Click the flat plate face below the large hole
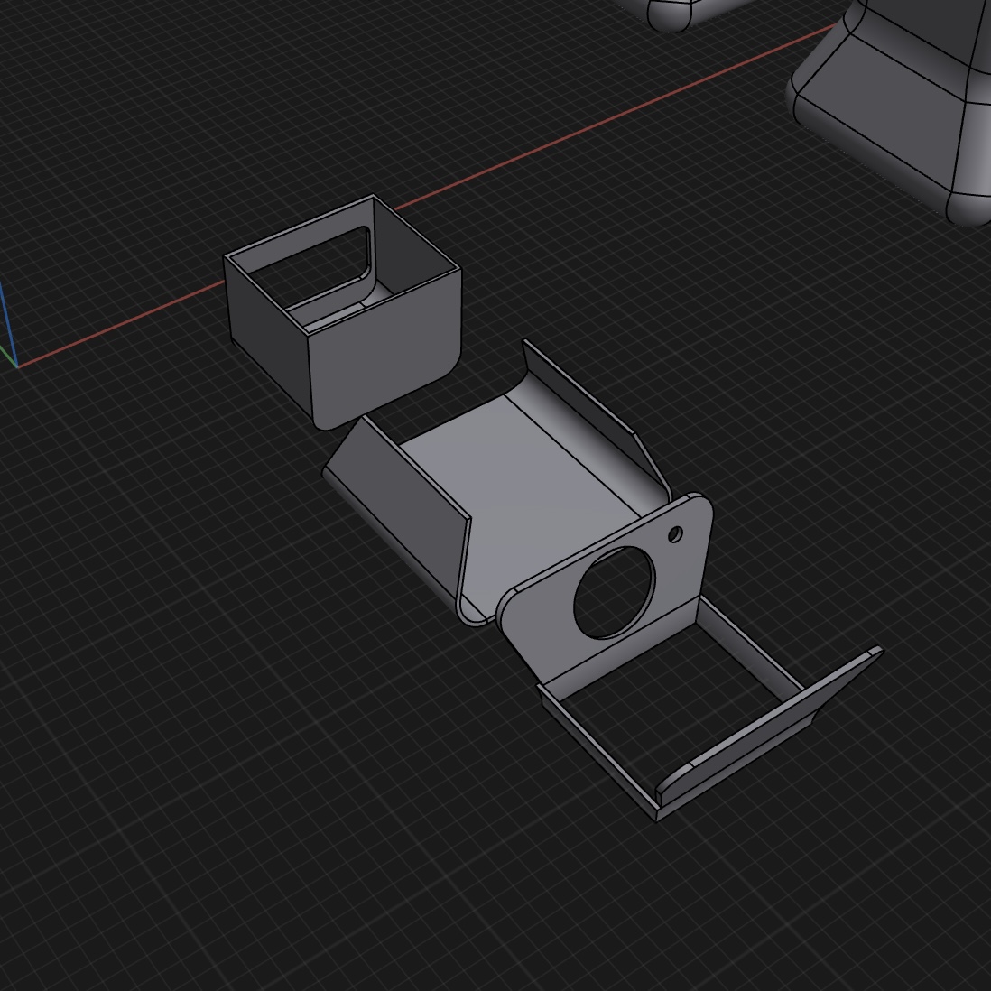 pos(578,652)
